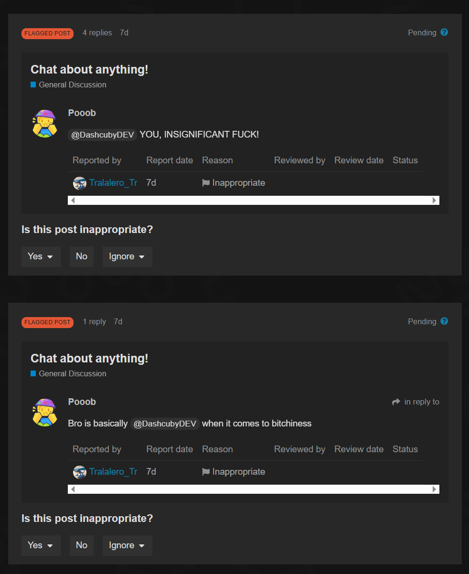This screenshot has height=574, width=469.
Task: Click the Pending help icon on second flagged post
Action: click(x=444, y=321)
